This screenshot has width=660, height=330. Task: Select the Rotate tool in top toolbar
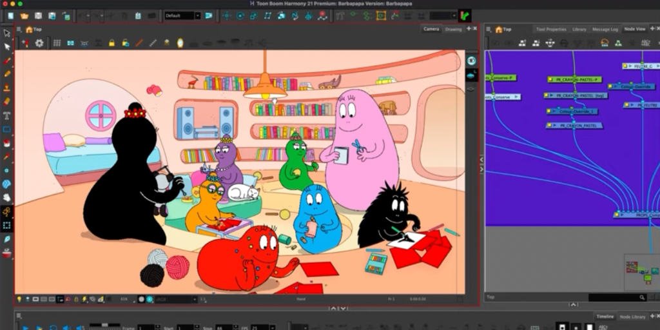click(240, 16)
